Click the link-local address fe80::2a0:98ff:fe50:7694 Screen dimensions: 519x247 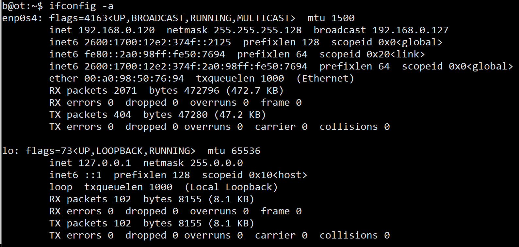point(154,54)
